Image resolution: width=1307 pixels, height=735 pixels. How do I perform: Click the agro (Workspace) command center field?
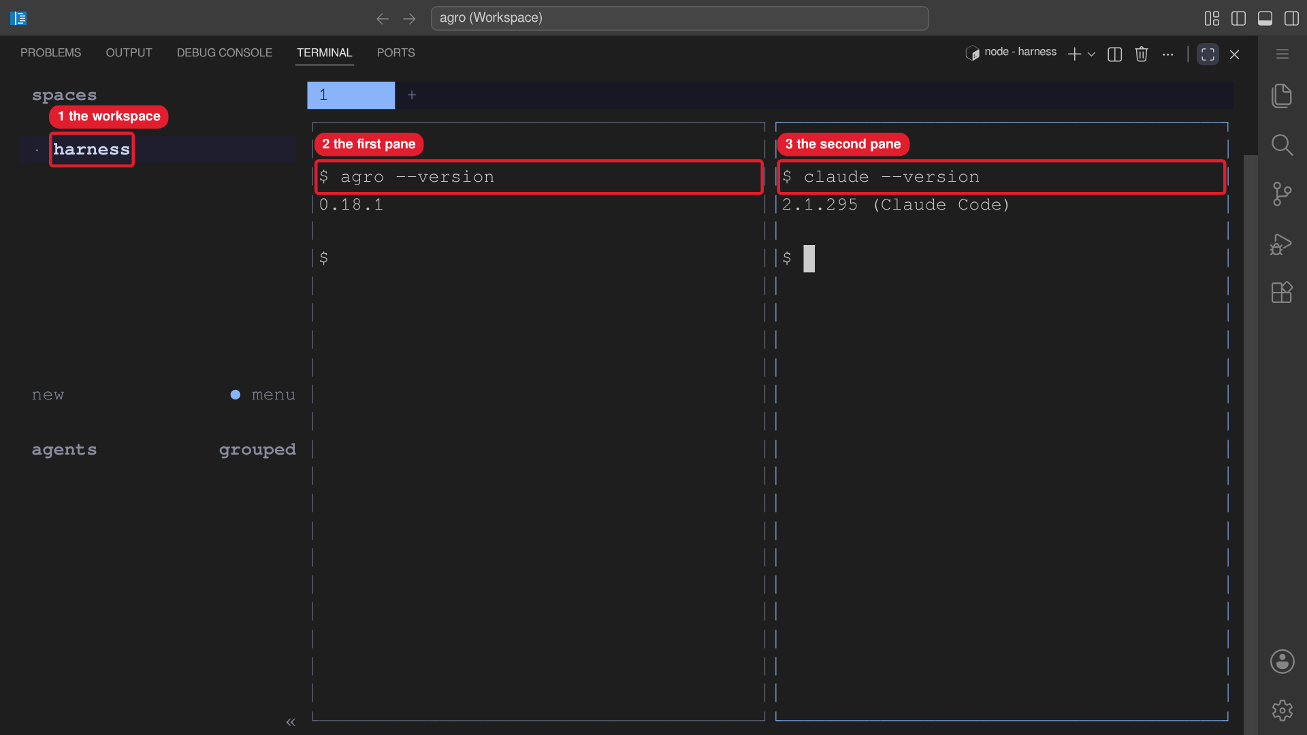click(x=679, y=18)
